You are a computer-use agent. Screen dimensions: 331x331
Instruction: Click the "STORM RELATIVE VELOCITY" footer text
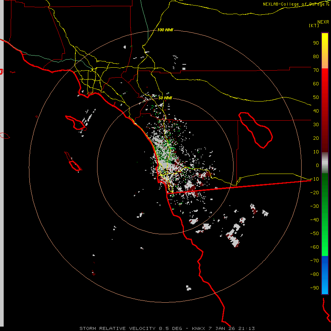coord(118,328)
